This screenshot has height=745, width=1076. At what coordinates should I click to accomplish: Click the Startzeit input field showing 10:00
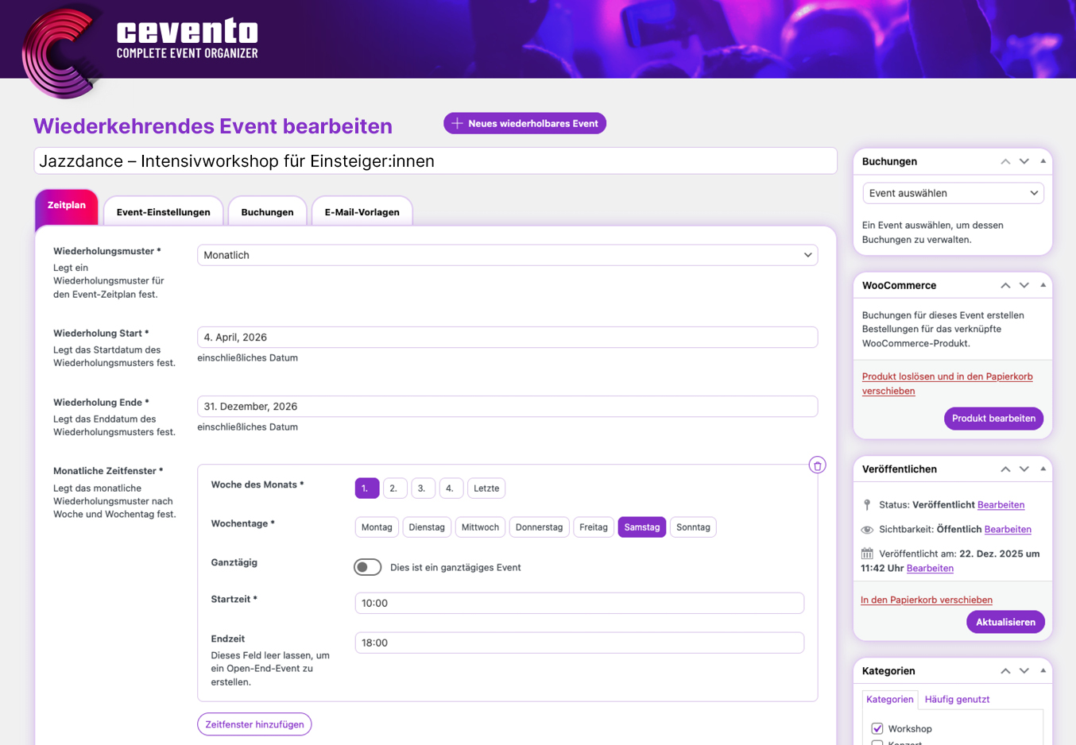[x=579, y=603]
